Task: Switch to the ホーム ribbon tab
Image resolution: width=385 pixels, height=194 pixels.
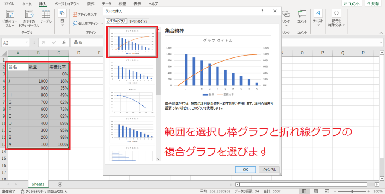Action: click(27, 4)
